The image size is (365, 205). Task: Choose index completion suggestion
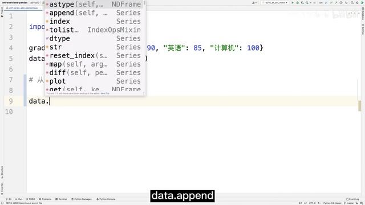[94, 22]
